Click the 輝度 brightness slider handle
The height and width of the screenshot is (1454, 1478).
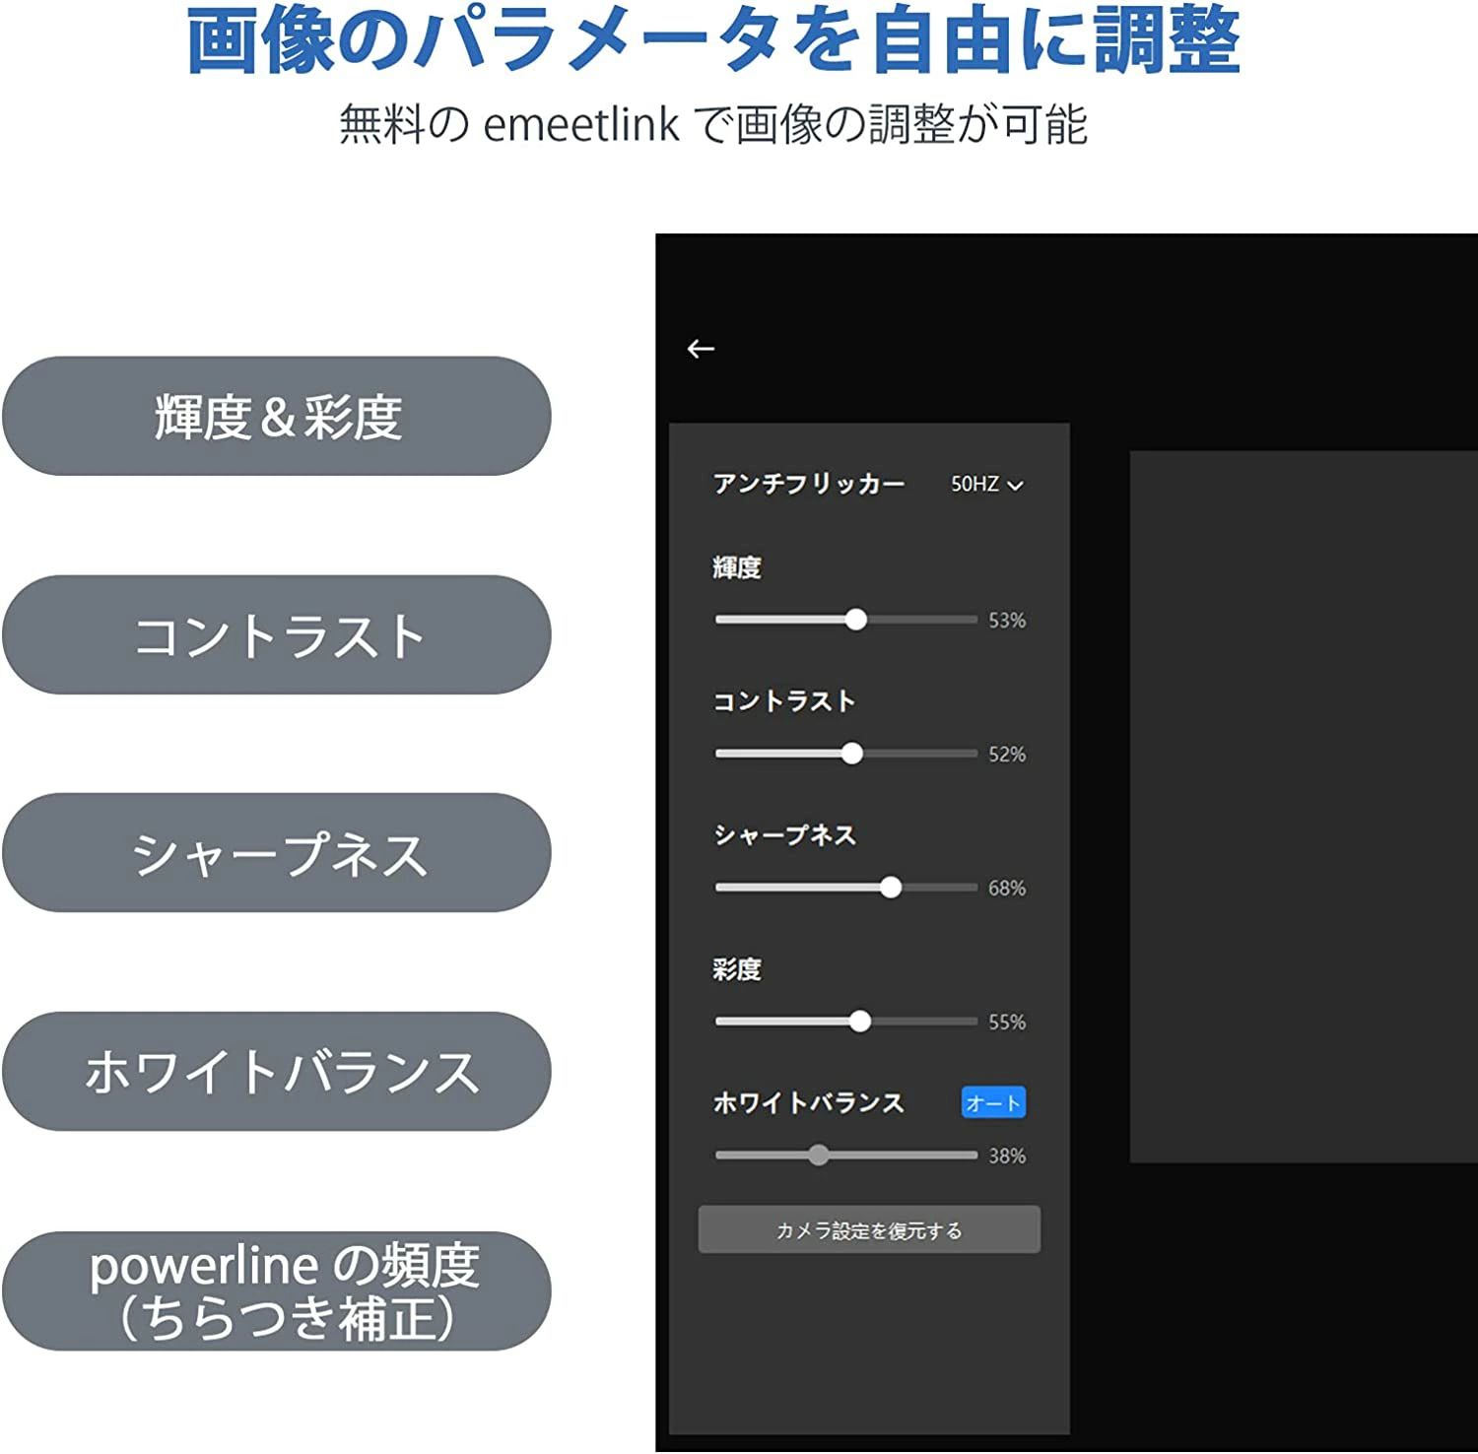tap(856, 620)
